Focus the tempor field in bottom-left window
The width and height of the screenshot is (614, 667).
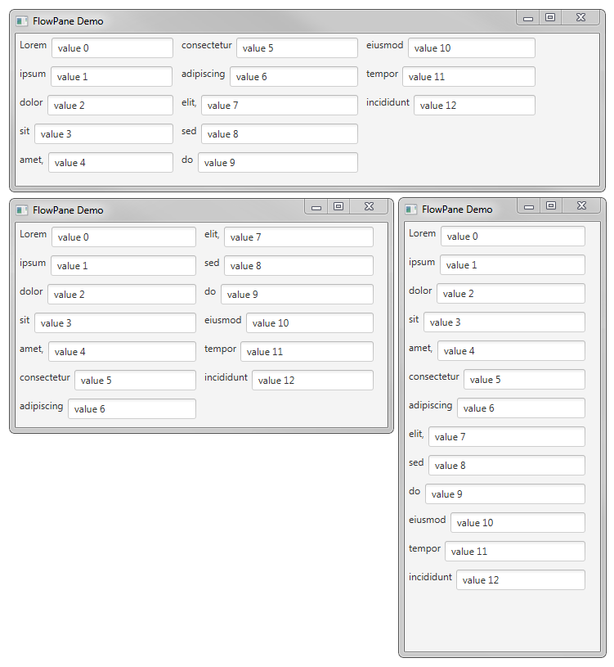[307, 351]
